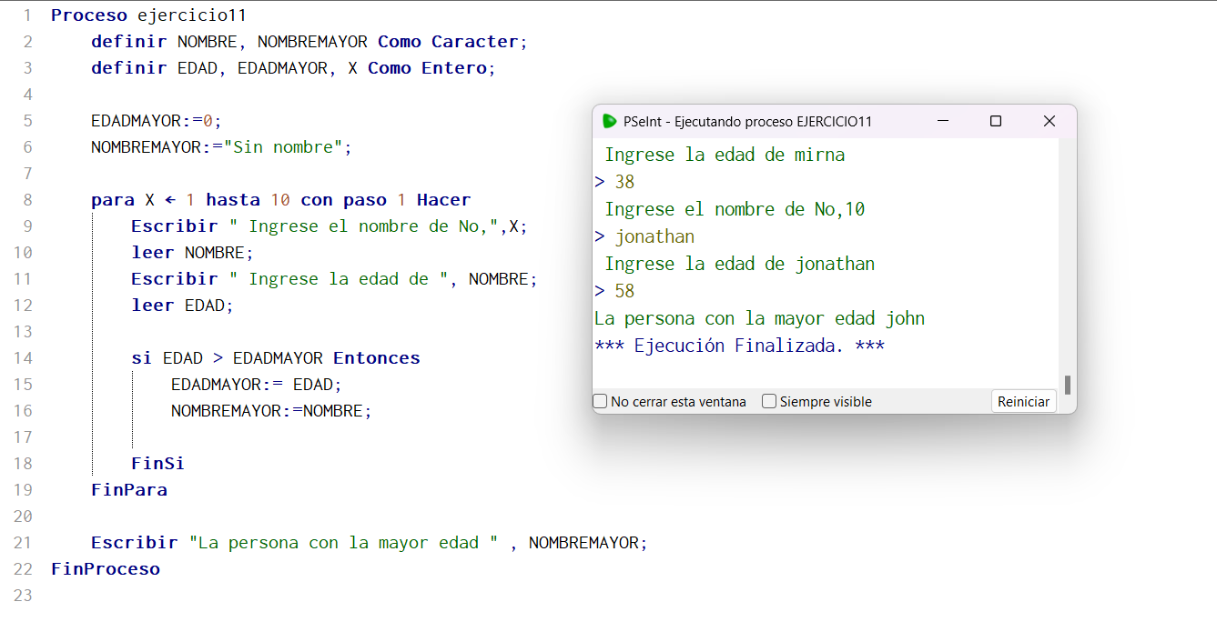The width and height of the screenshot is (1217, 642).
Task: Click the 'EDADMAYOR:= EDAD;' code line
Action: tap(257, 385)
